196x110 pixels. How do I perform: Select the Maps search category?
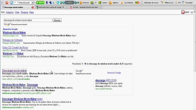(x=32, y=12)
